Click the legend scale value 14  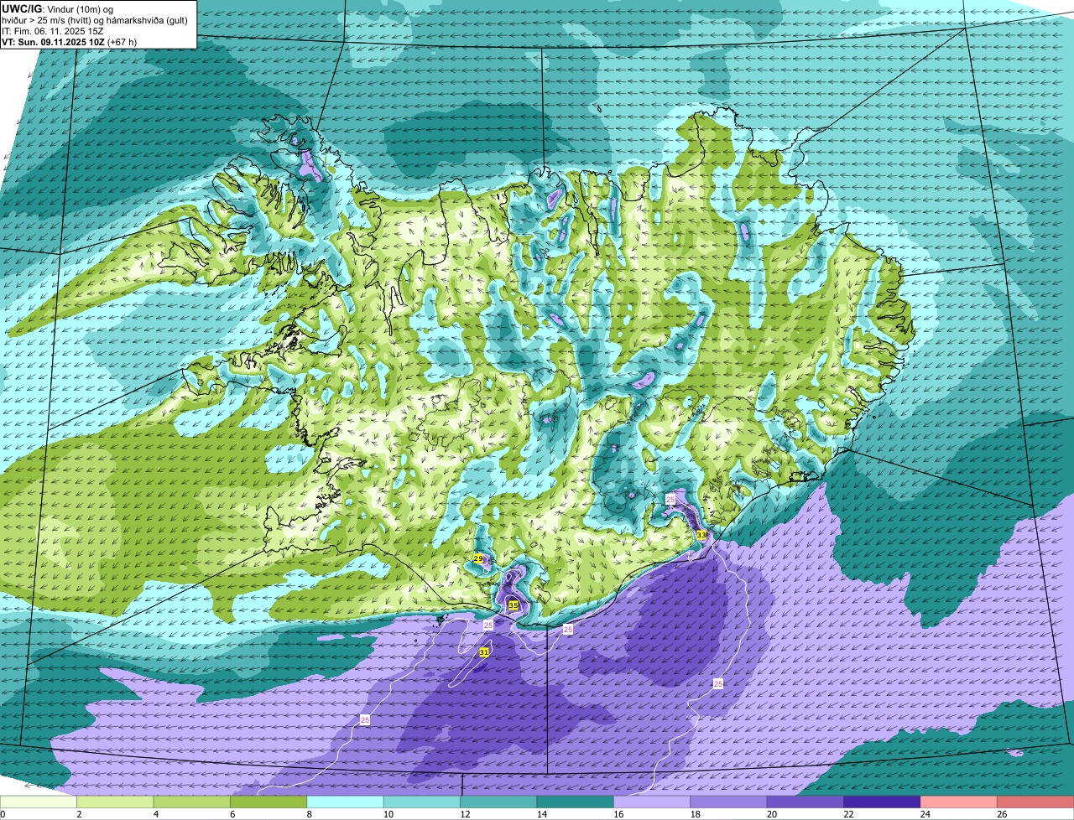pos(541,814)
